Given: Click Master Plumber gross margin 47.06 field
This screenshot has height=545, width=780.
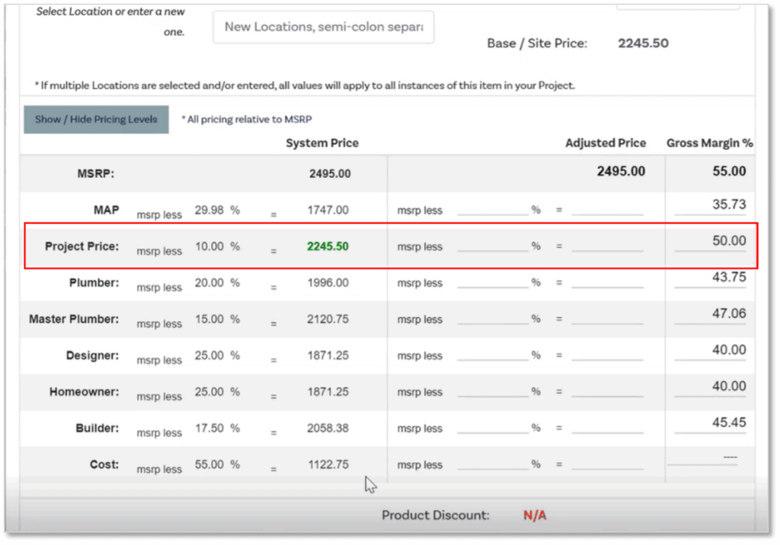Looking at the screenshot, I should pos(711,314).
